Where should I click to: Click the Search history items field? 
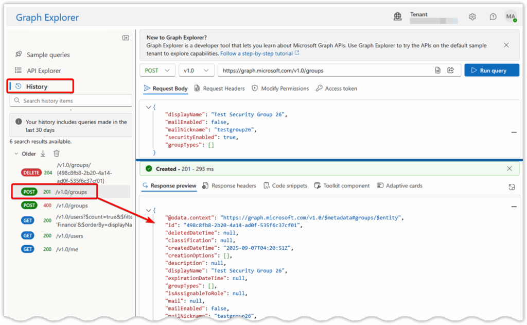point(70,100)
